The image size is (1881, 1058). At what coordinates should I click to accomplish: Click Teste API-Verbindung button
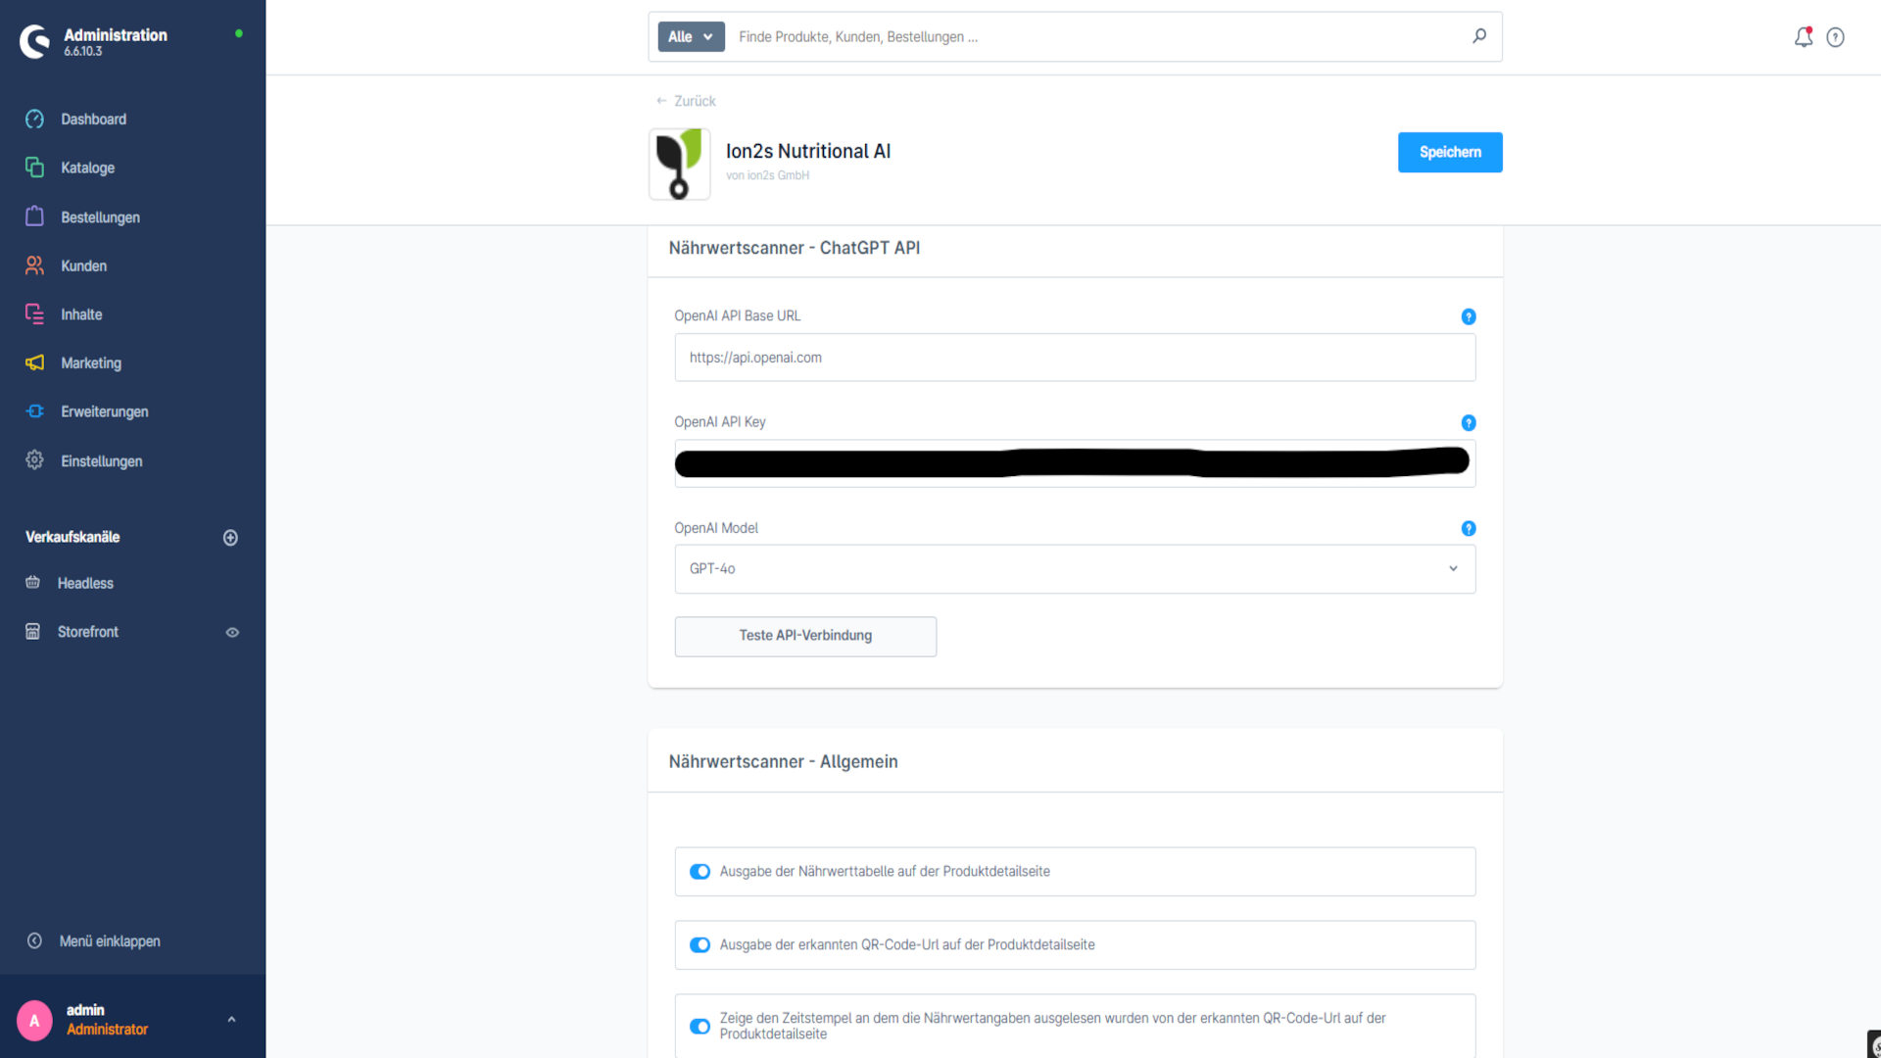click(805, 636)
